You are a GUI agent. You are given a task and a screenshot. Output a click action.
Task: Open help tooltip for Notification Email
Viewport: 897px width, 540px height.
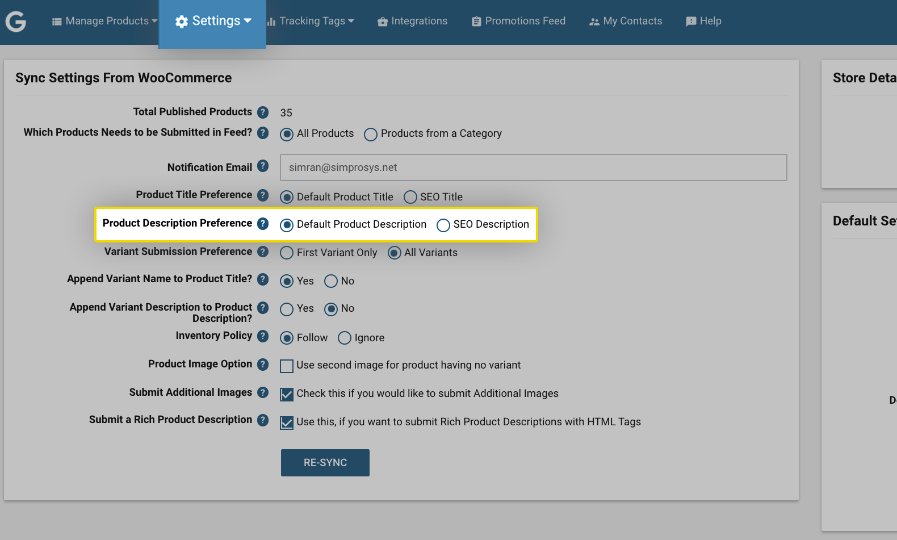tap(263, 166)
